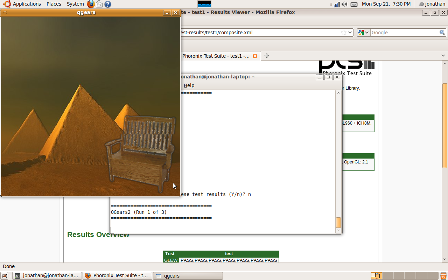The height and width of the screenshot is (280, 448).
Task: Open the terminal Help menu
Action: click(189, 85)
